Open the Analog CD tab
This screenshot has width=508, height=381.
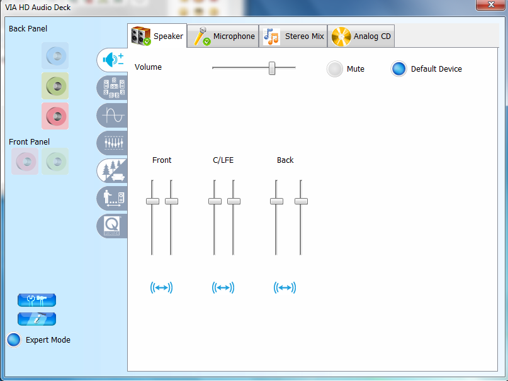click(x=362, y=36)
